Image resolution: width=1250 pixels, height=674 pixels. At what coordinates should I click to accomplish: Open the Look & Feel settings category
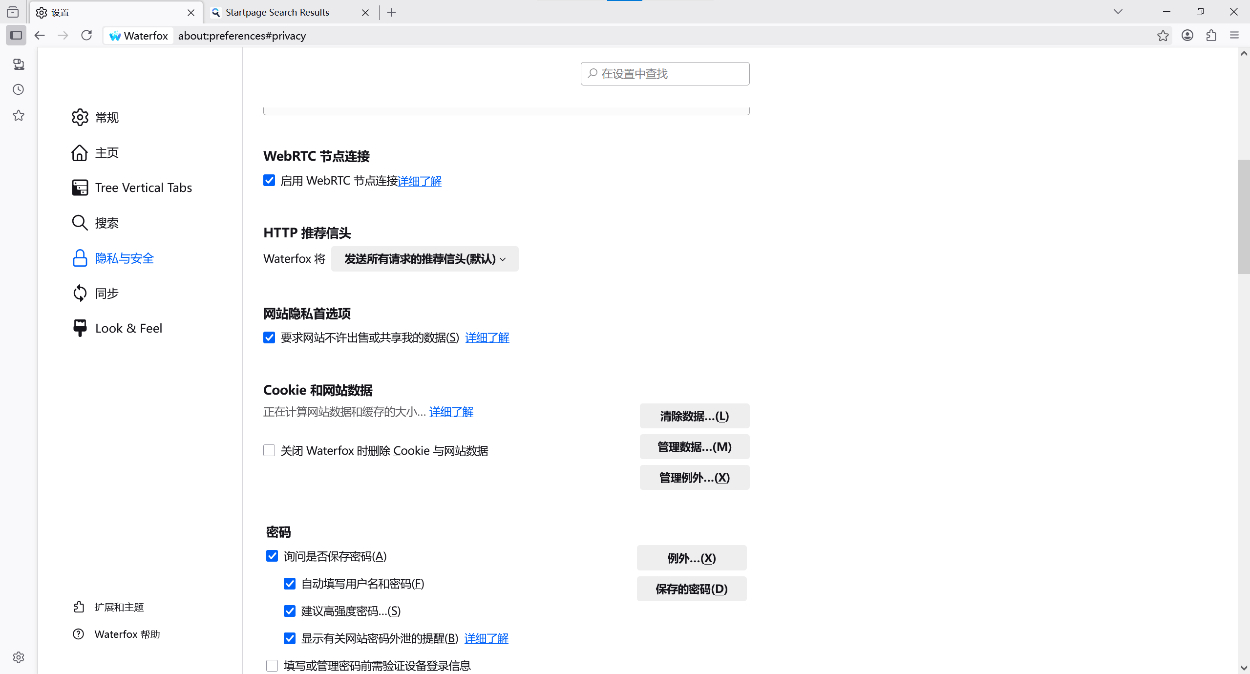128,328
